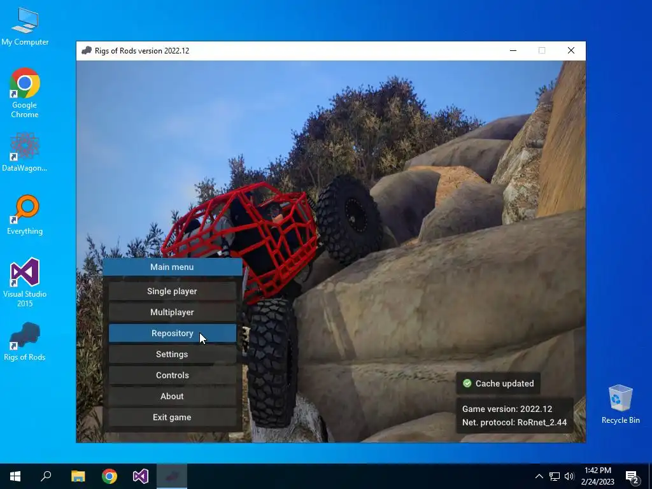
Task: Click the network status tray icon
Action: click(x=555, y=476)
